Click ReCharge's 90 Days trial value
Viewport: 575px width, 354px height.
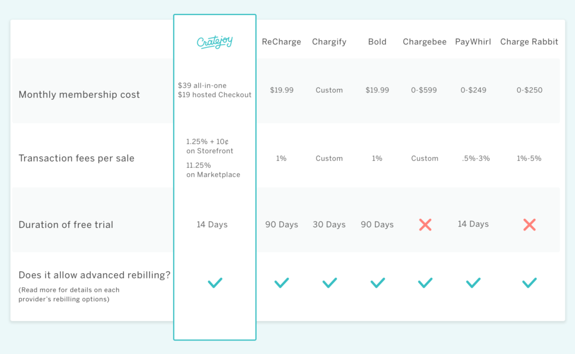282,224
